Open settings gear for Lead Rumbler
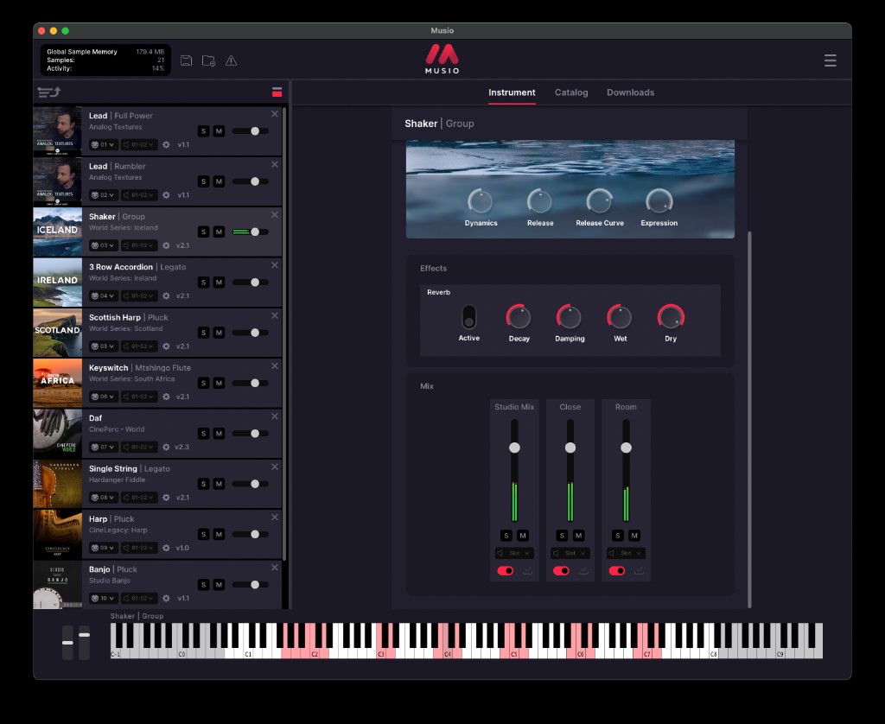This screenshot has height=724, width=885. [166, 194]
